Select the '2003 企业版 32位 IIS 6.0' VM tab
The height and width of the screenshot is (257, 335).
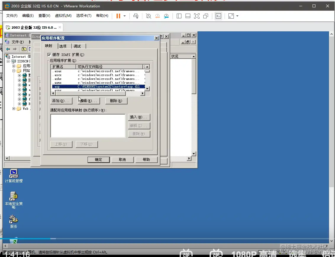(x=34, y=27)
